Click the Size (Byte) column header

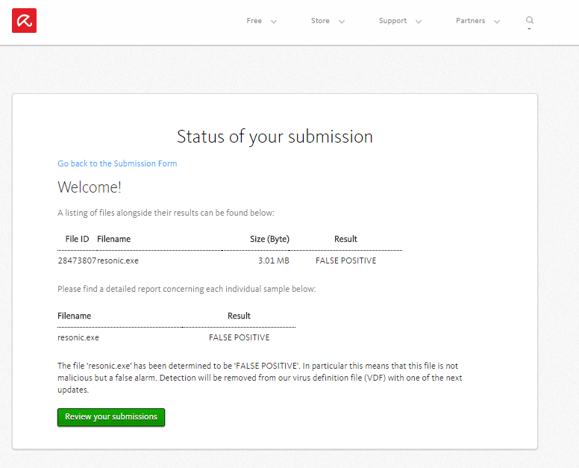(x=269, y=239)
